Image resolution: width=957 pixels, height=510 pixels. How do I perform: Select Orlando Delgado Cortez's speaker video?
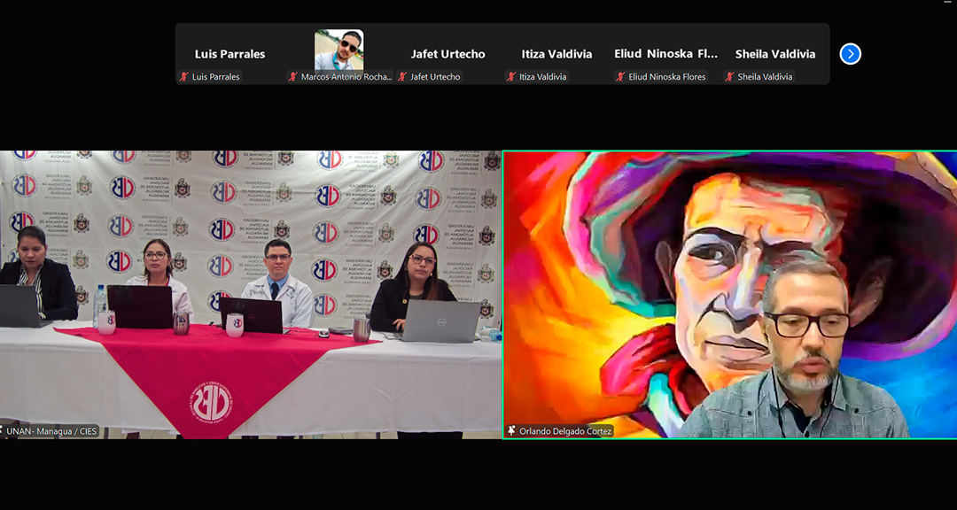[730, 295]
